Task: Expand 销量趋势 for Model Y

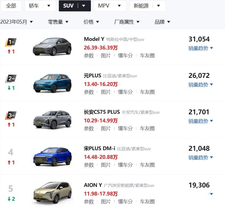Action: tap(201, 48)
